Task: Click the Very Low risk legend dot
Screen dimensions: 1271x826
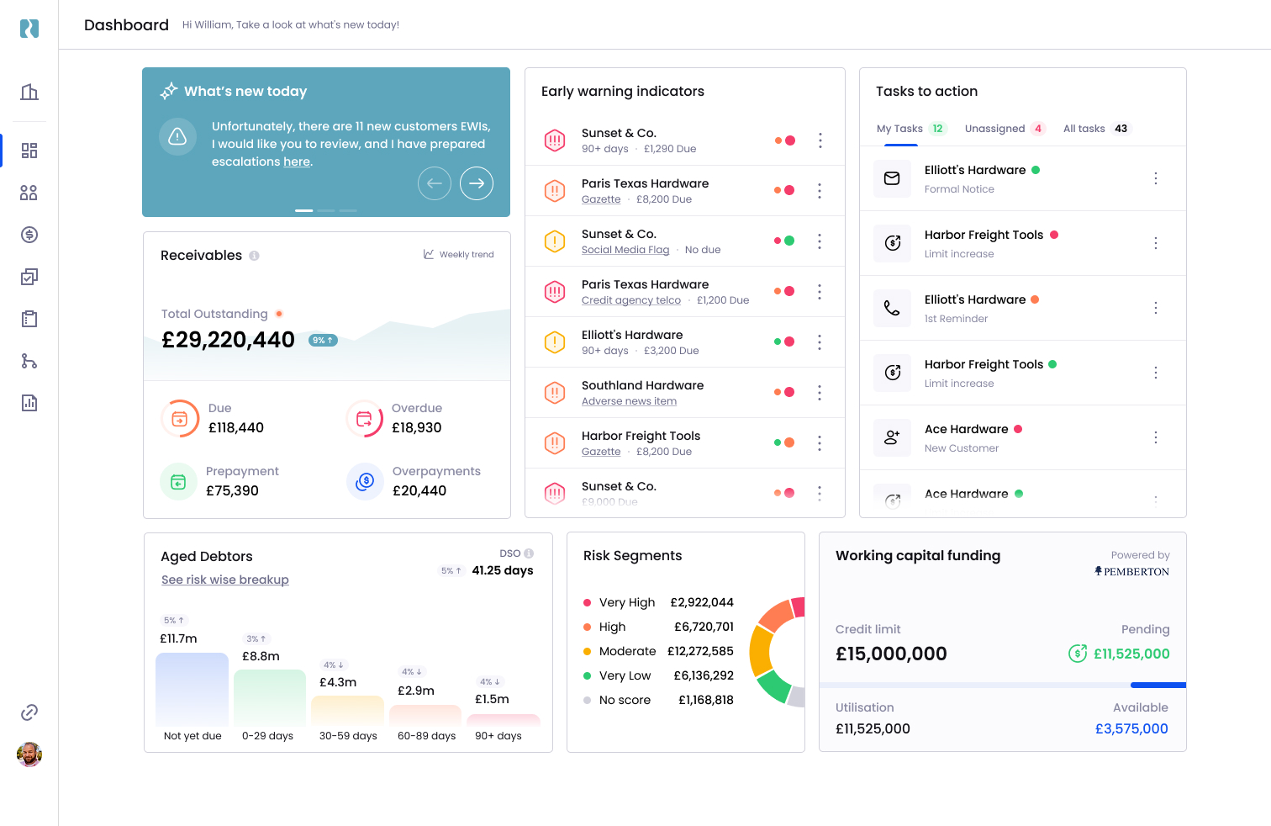Action: pyautogui.click(x=587, y=676)
